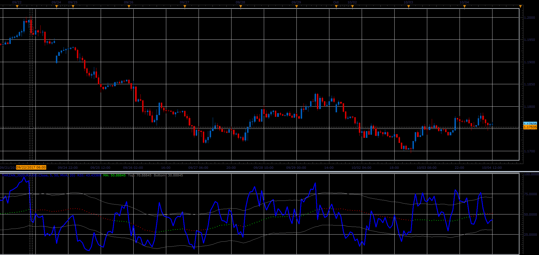
Task: Click the 09/24 day marker triangle
Action: click(56, 7)
